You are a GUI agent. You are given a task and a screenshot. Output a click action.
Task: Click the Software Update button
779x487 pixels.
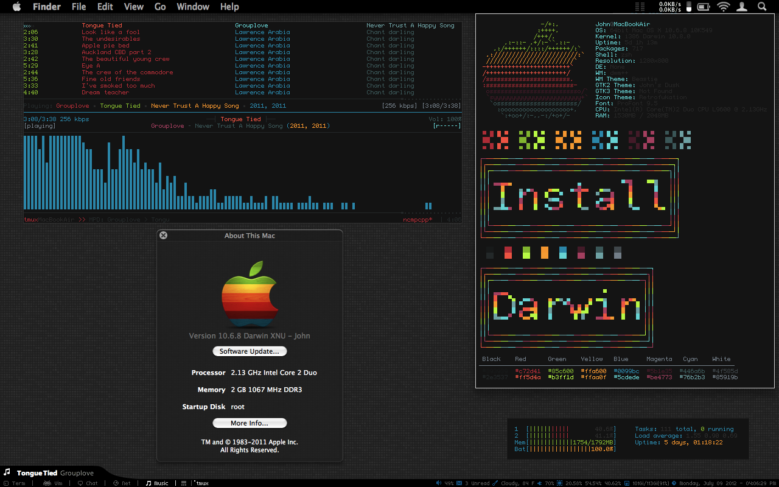coord(250,351)
